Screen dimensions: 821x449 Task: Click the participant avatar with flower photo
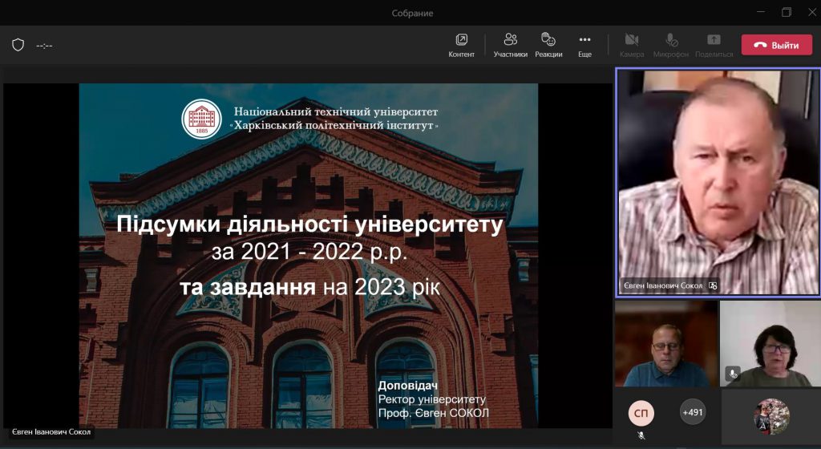pos(771,417)
